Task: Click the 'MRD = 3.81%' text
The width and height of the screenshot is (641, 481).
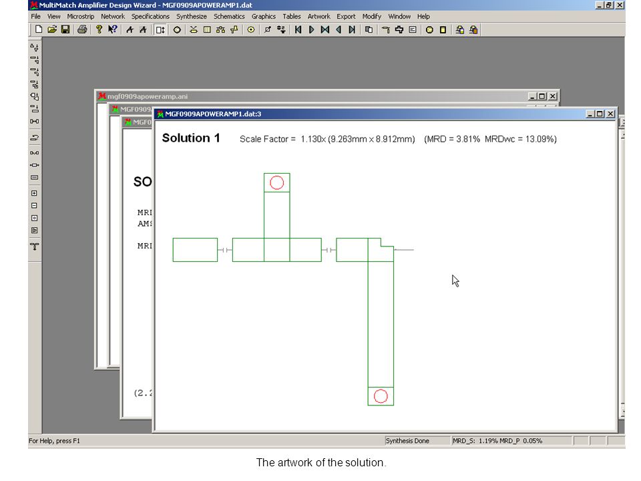Action: click(453, 139)
